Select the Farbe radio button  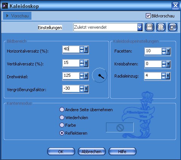(x=62, y=125)
